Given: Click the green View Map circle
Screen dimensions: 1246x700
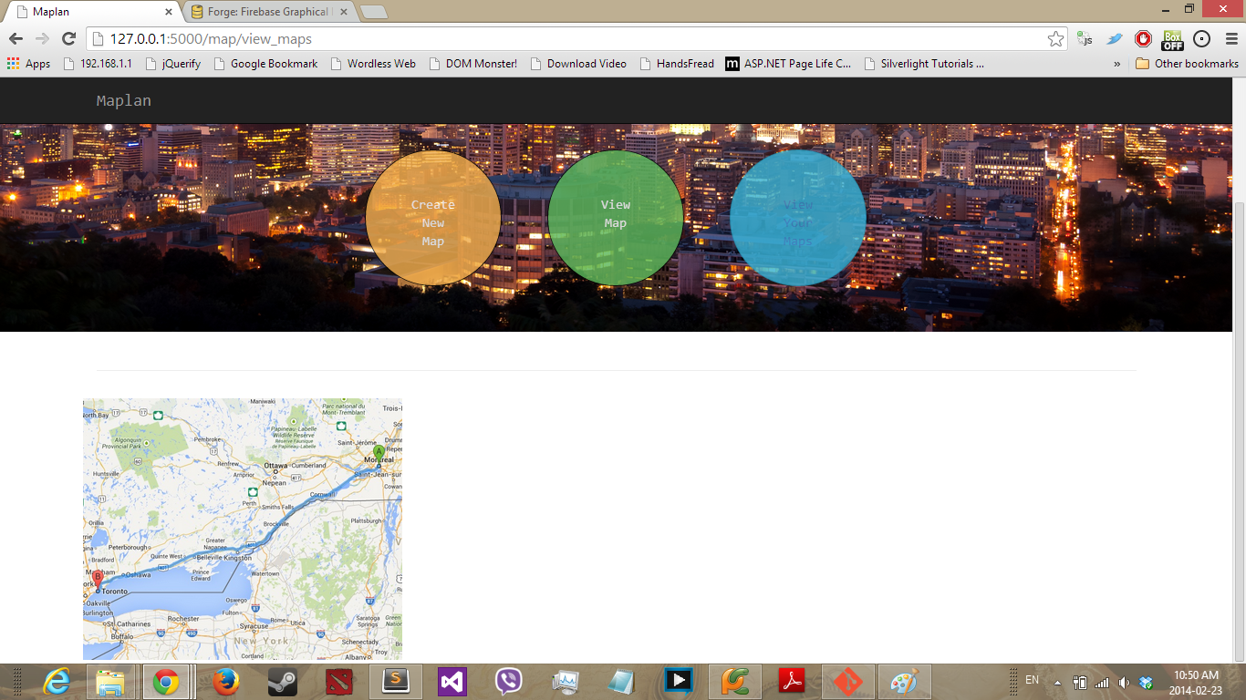Looking at the screenshot, I should click(616, 218).
